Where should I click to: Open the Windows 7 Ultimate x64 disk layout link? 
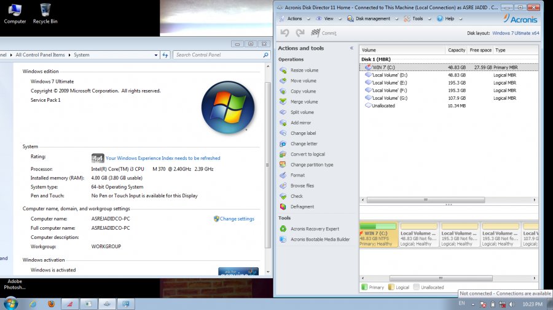pyautogui.click(x=516, y=33)
